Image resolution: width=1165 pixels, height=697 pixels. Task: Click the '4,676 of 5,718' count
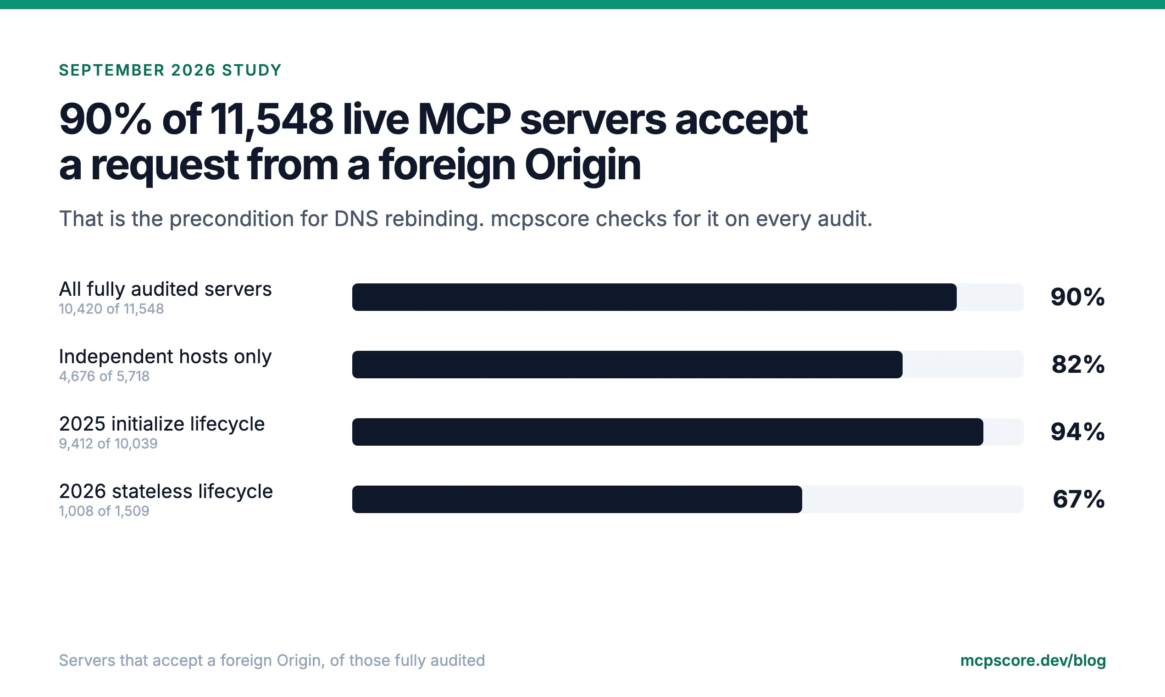click(104, 376)
